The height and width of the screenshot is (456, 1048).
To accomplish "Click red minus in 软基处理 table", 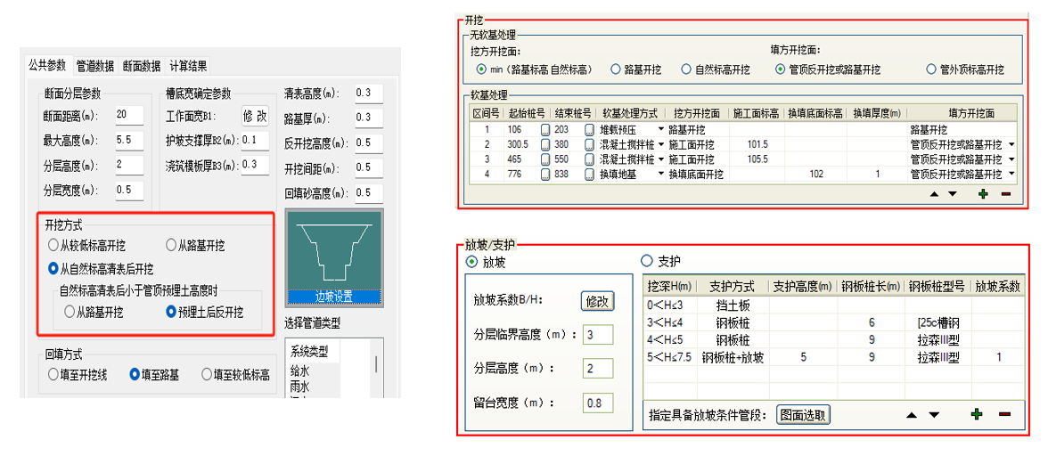I will click(x=1005, y=194).
